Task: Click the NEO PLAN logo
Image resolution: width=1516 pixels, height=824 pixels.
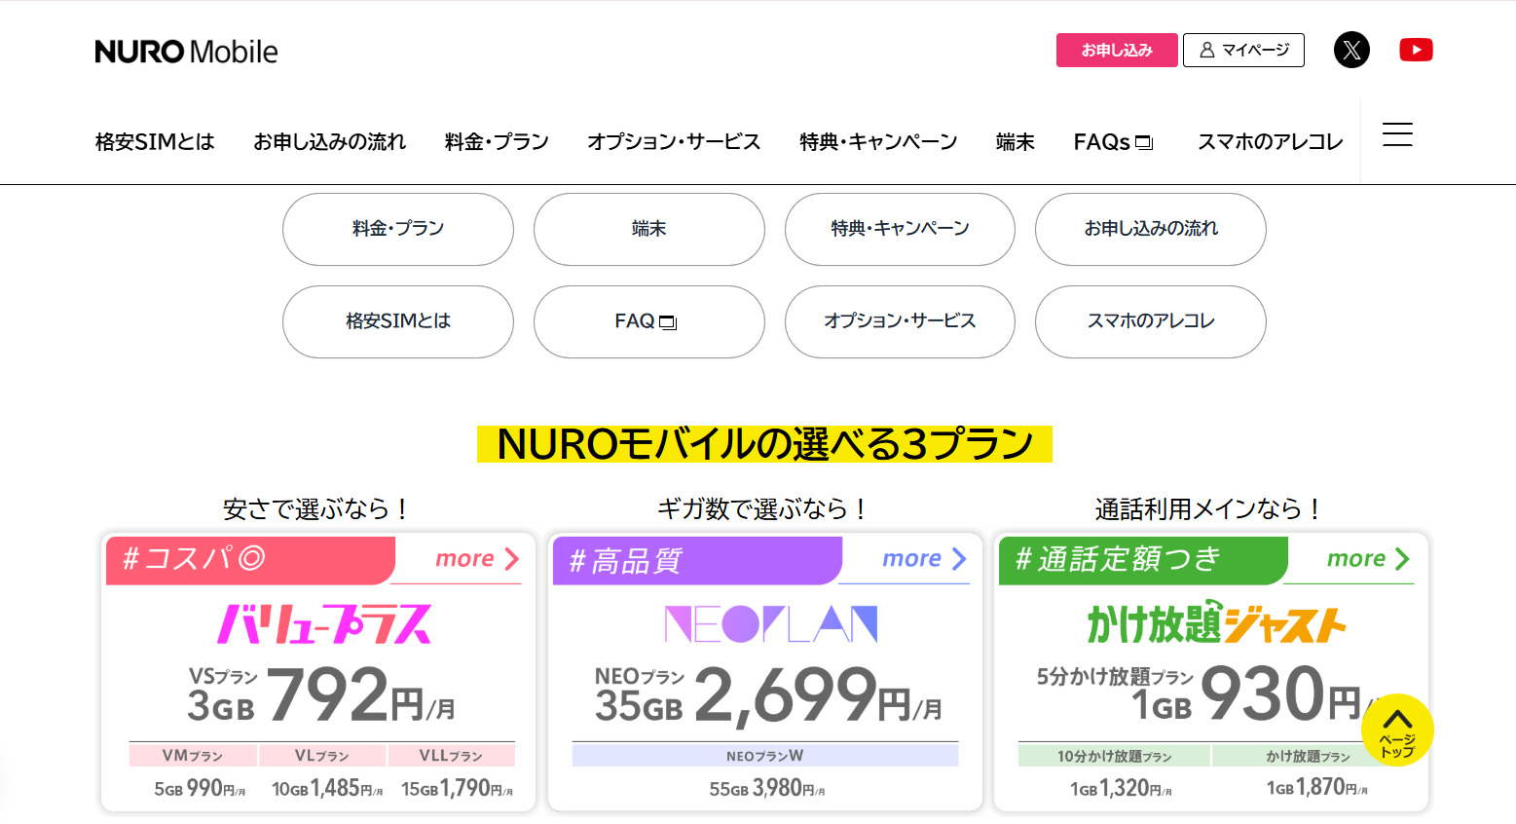Action: pos(770,624)
